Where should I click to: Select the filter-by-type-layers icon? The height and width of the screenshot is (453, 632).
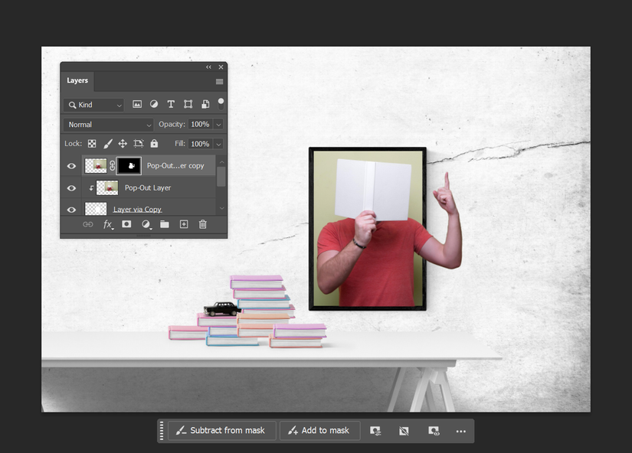tap(170, 103)
